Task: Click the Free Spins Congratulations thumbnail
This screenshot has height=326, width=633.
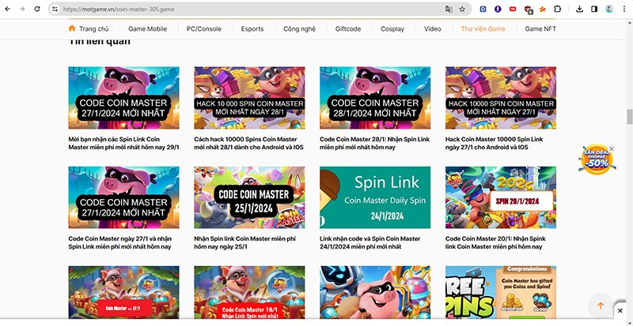Action: point(501,292)
